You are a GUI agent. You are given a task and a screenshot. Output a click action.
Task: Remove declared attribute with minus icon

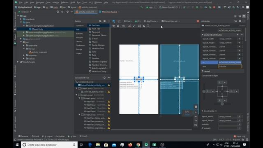coord(242,35)
